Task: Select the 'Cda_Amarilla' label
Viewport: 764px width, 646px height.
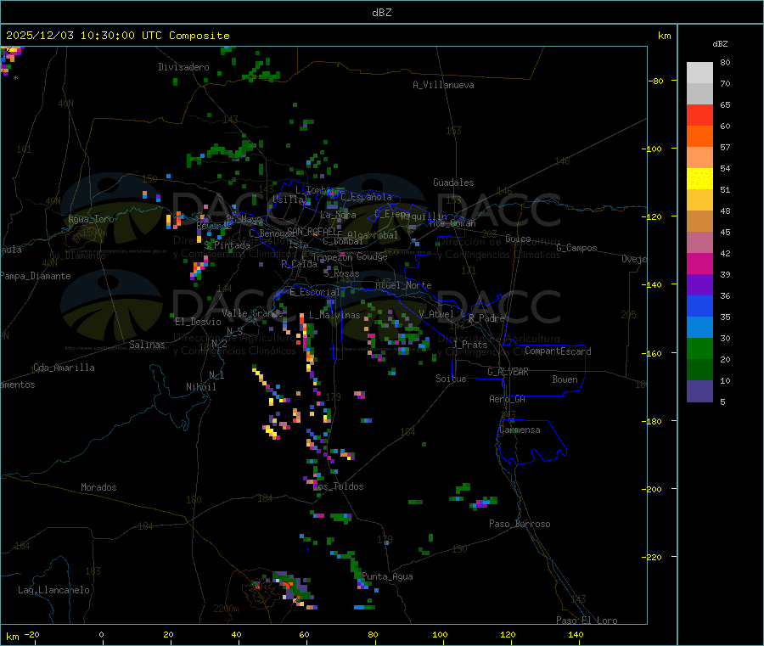Action: click(x=64, y=368)
